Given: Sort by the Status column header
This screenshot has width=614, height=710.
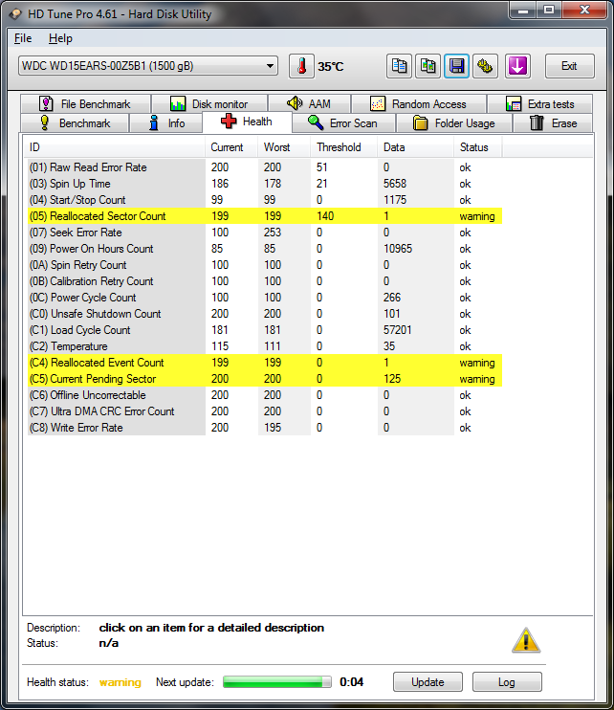Looking at the screenshot, I should click(477, 147).
